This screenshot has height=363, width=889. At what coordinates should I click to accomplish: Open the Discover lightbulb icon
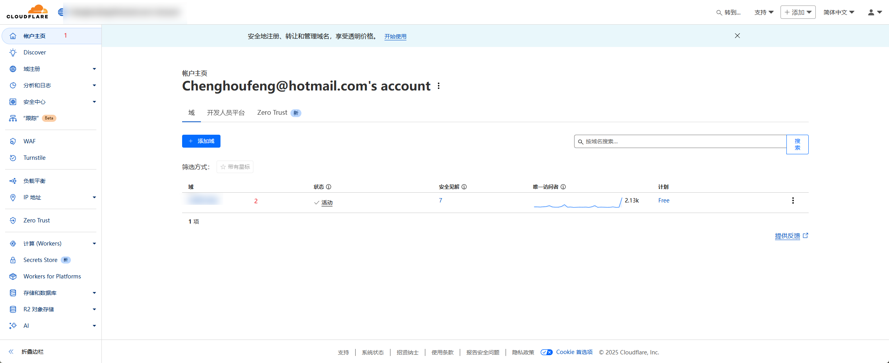click(x=13, y=52)
